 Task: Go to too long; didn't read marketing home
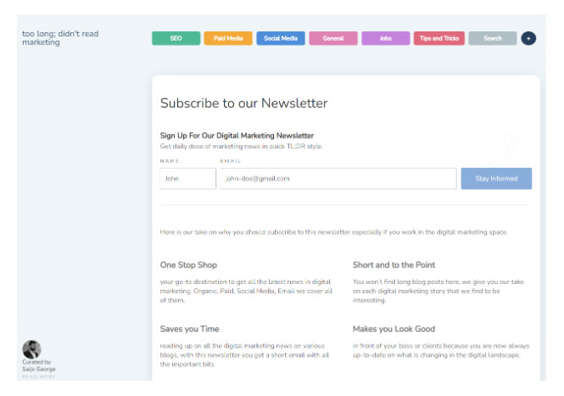pos(60,38)
